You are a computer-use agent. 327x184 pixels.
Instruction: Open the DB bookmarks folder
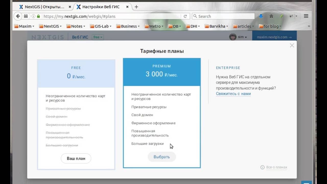[174, 26]
